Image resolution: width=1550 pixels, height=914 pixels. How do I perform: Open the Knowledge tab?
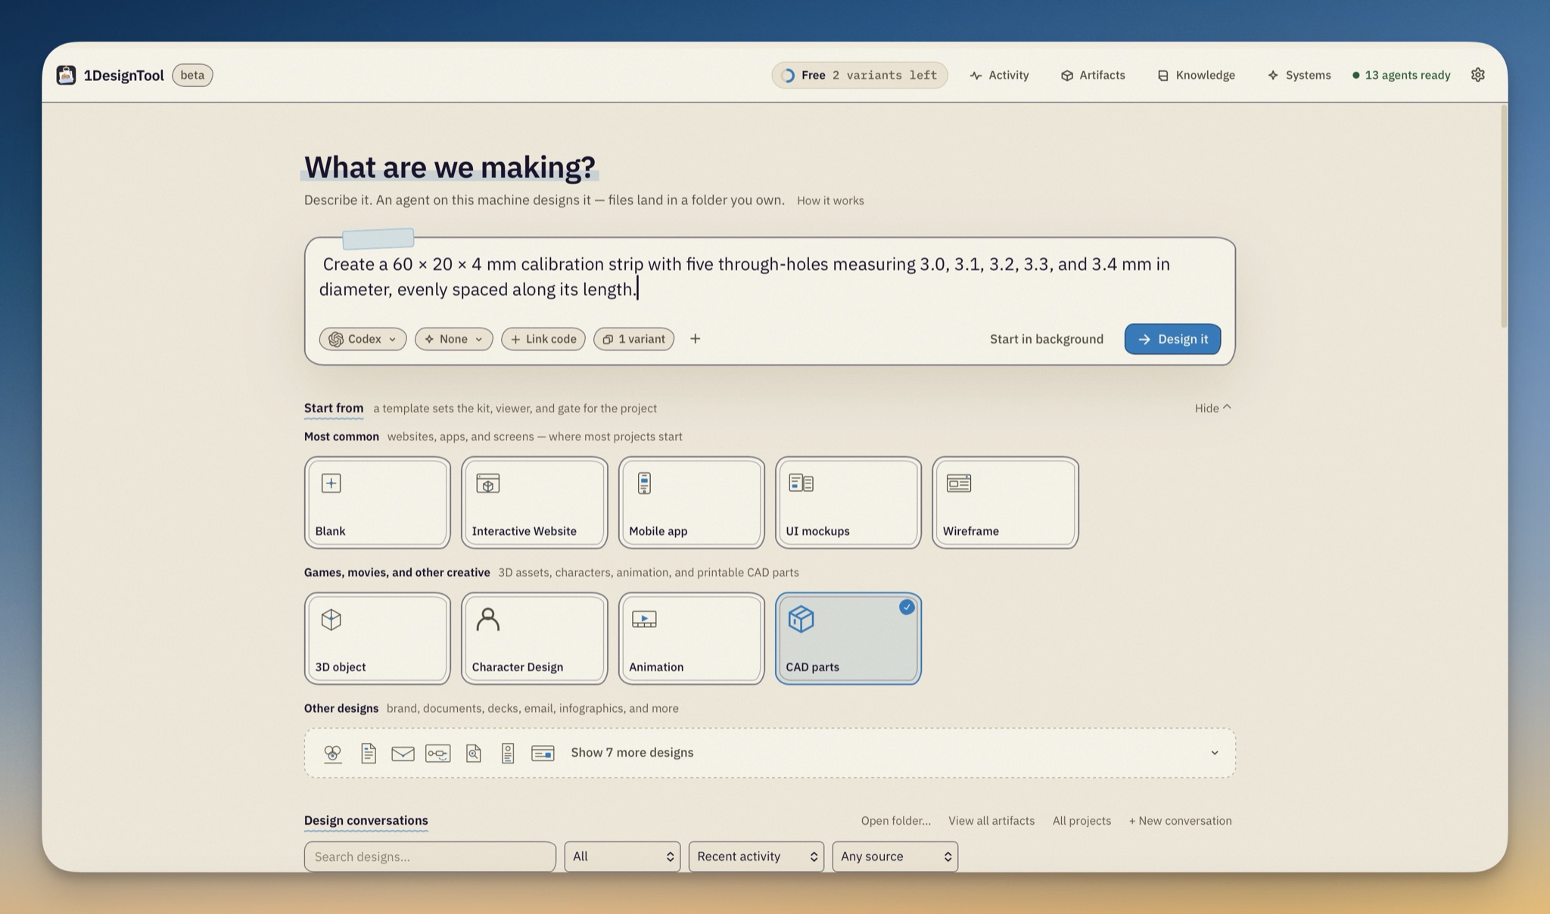click(x=1196, y=75)
